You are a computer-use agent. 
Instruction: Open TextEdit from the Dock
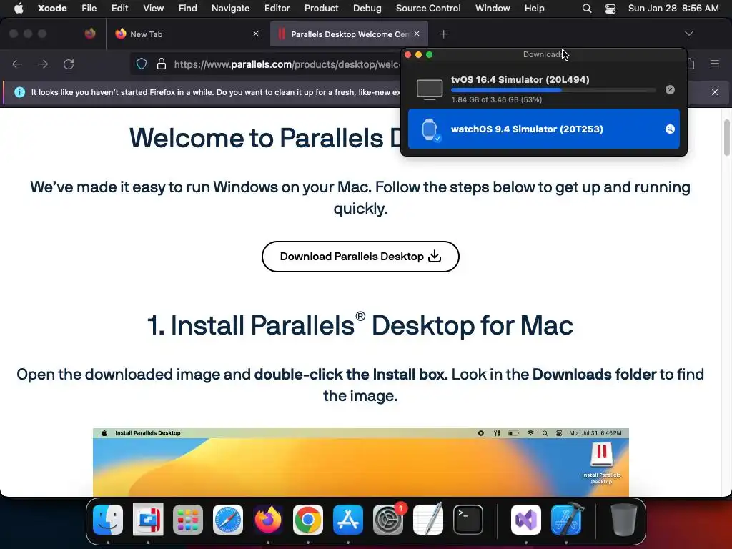[428, 520]
